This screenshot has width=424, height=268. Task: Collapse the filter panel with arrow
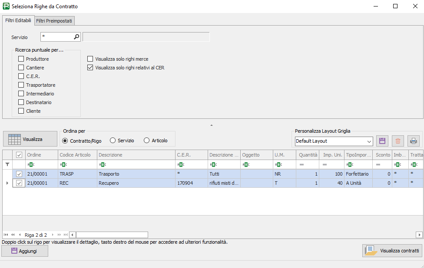point(212,125)
